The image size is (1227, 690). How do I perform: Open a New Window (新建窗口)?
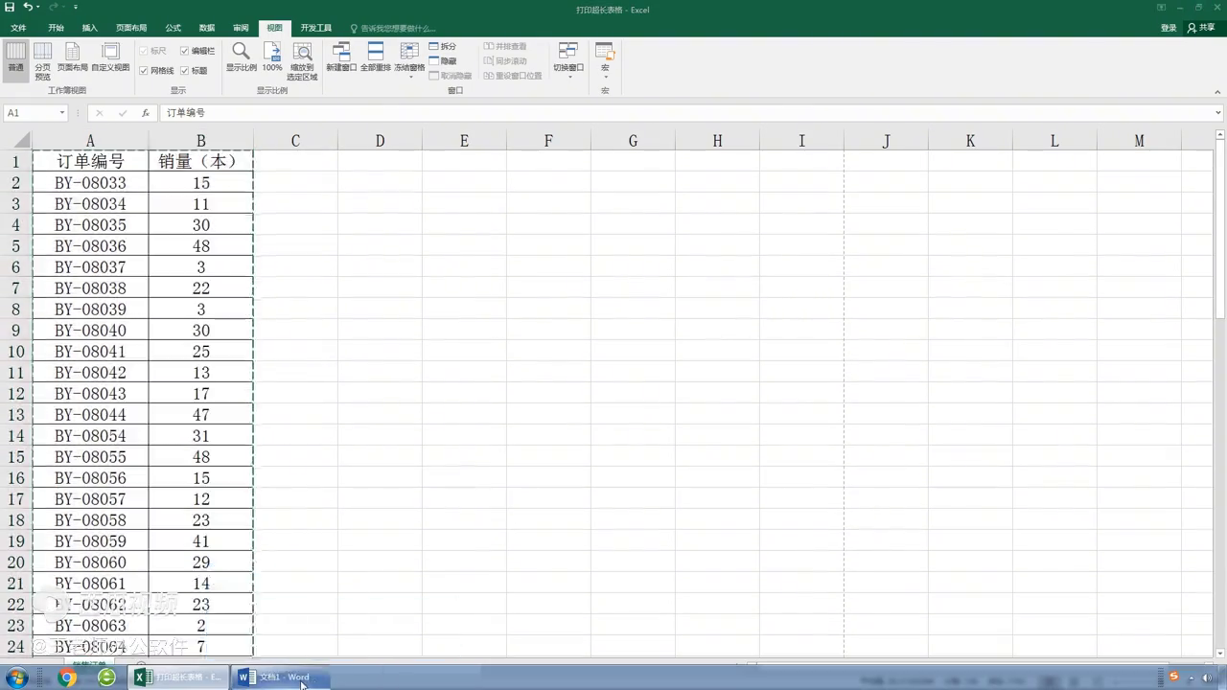(341, 57)
